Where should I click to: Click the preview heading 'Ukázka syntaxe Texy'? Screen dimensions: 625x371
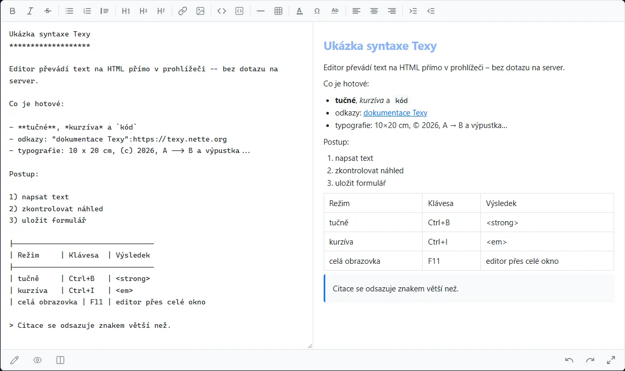click(x=380, y=46)
